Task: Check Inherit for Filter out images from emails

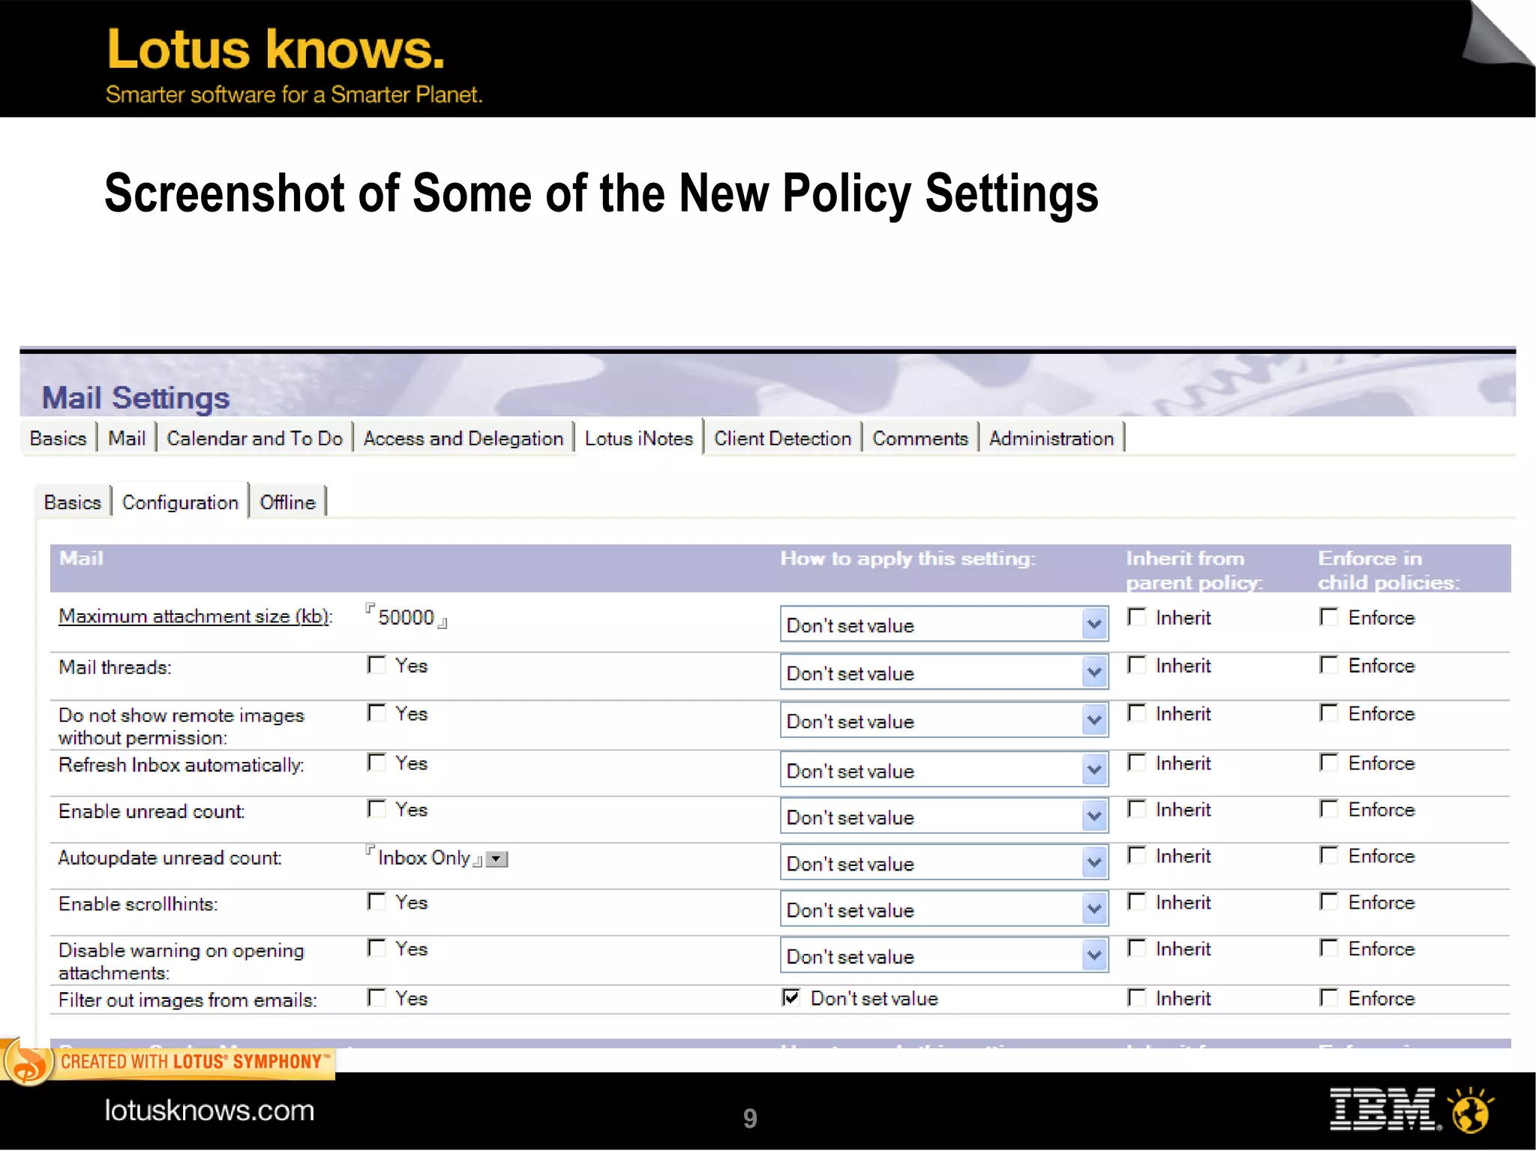Action: (x=1137, y=998)
